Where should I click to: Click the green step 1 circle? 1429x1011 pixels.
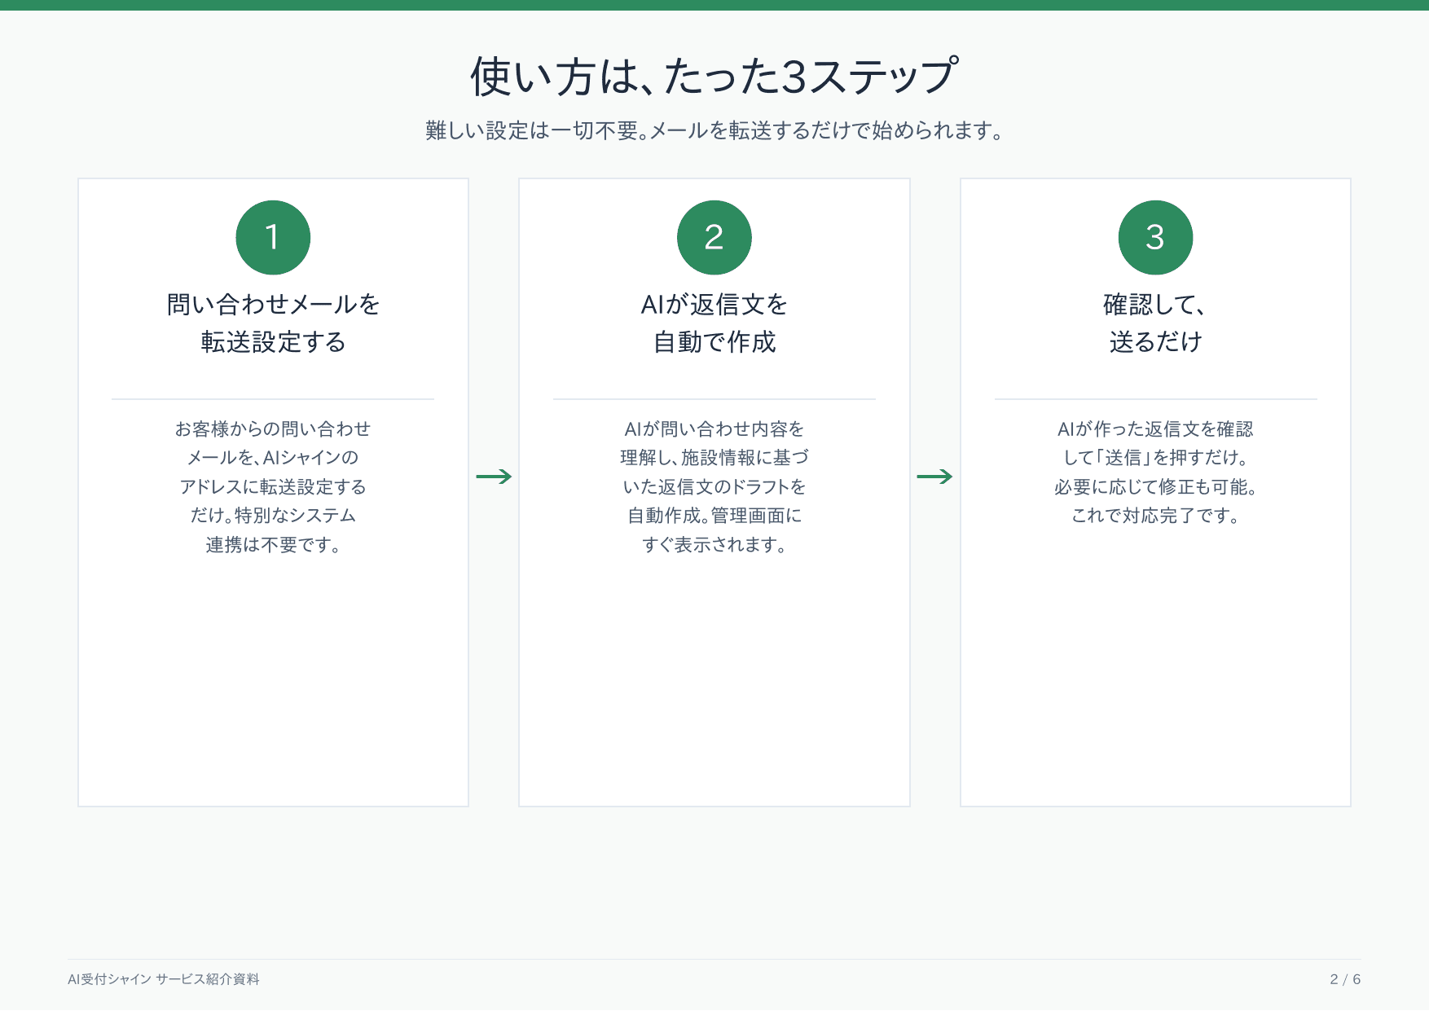[x=273, y=237]
